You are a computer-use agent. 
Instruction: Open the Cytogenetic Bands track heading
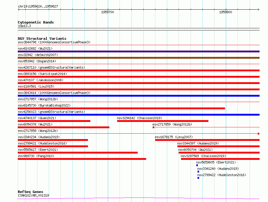pos(36,22)
